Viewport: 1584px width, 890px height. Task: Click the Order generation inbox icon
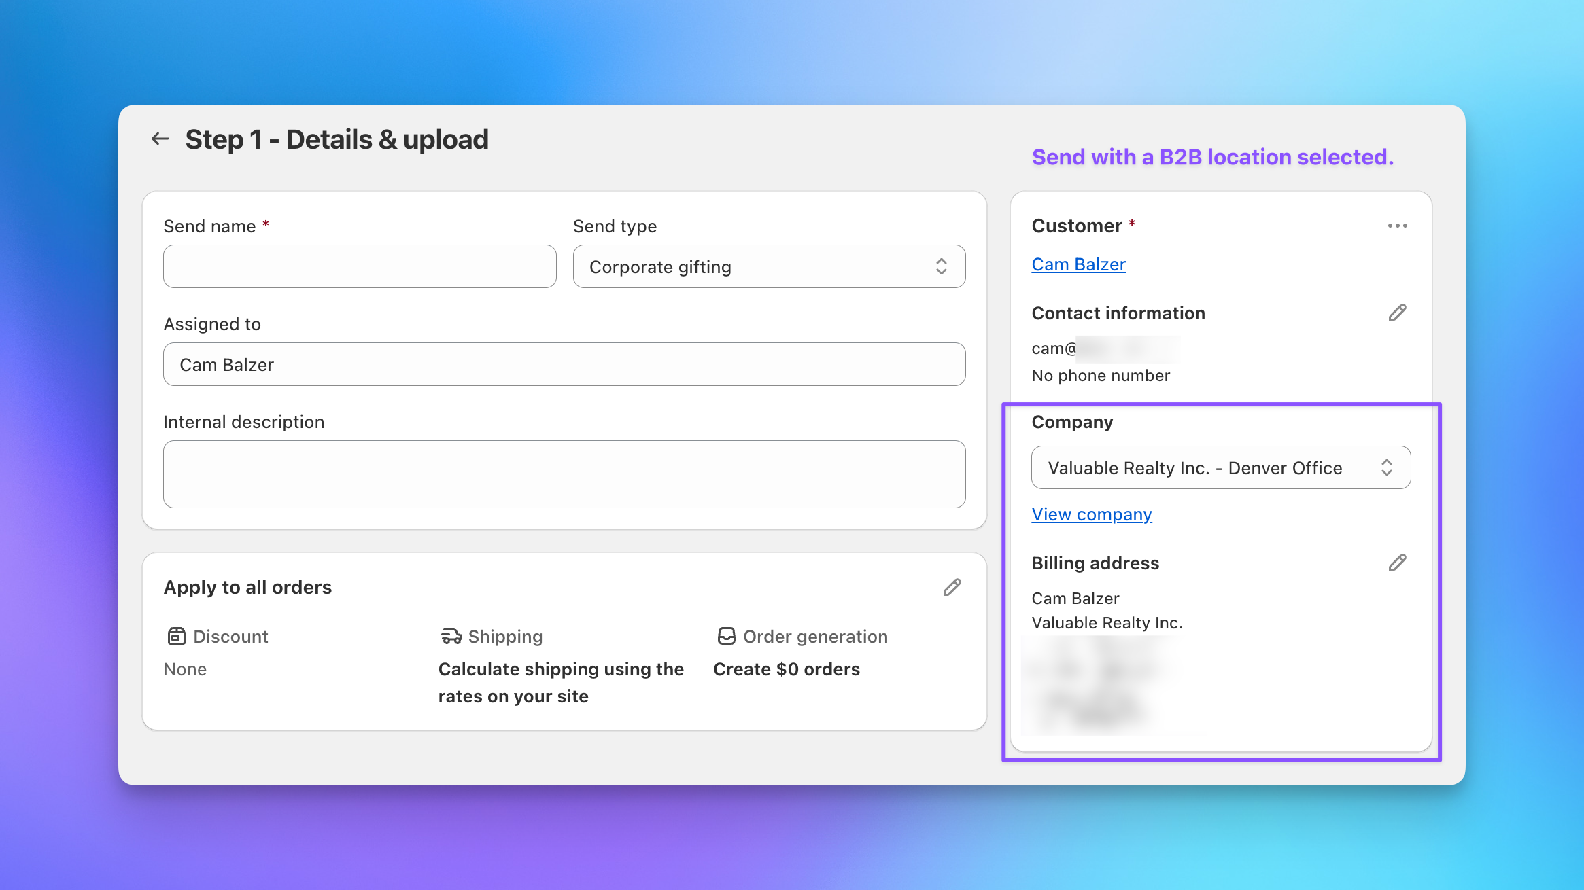pyautogui.click(x=726, y=636)
